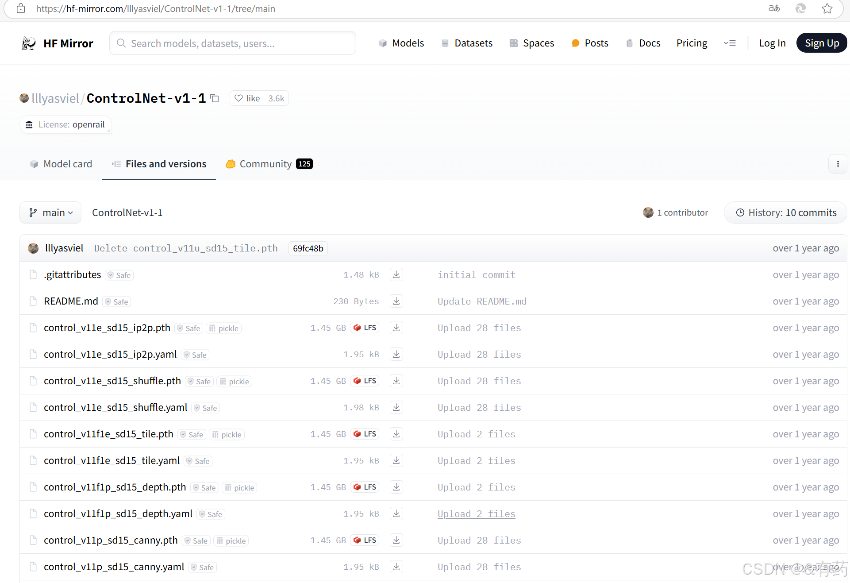850x583 pixels.
Task: Click the translate icon in address bar
Action: coord(774,8)
